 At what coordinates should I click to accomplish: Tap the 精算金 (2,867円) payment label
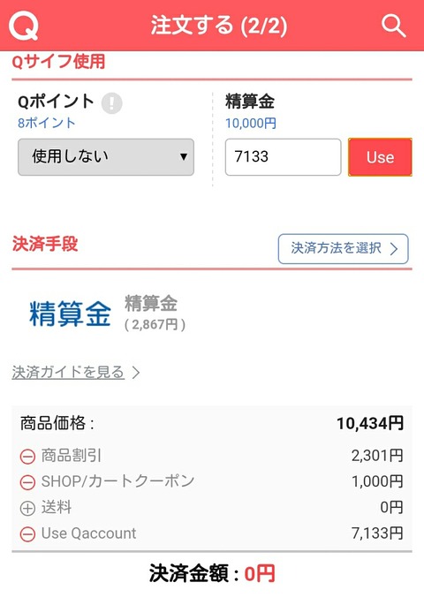pyautogui.click(x=155, y=314)
